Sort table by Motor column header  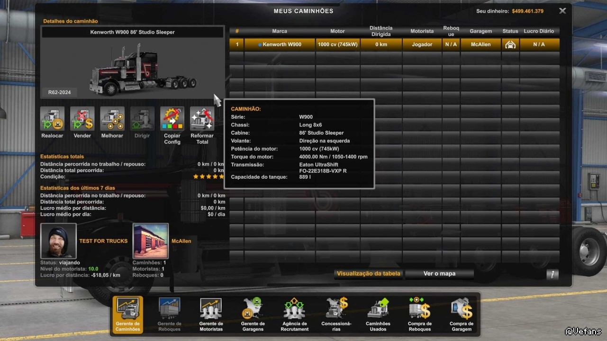point(337,31)
